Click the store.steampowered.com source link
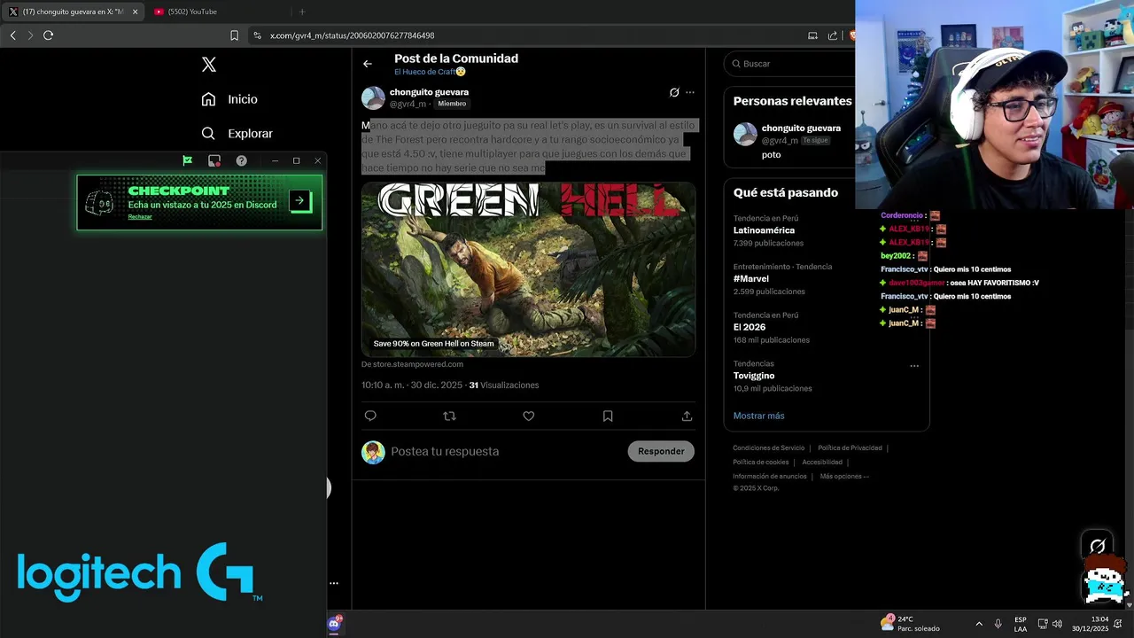This screenshot has height=638, width=1134. (412, 364)
